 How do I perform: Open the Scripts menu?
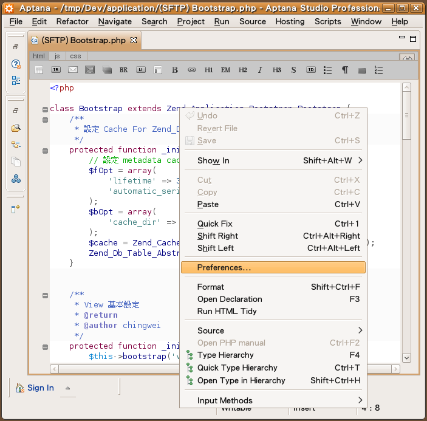tap(327, 21)
